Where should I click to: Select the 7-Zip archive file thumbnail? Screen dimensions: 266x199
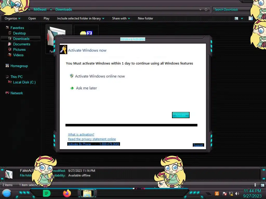(86, 31)
